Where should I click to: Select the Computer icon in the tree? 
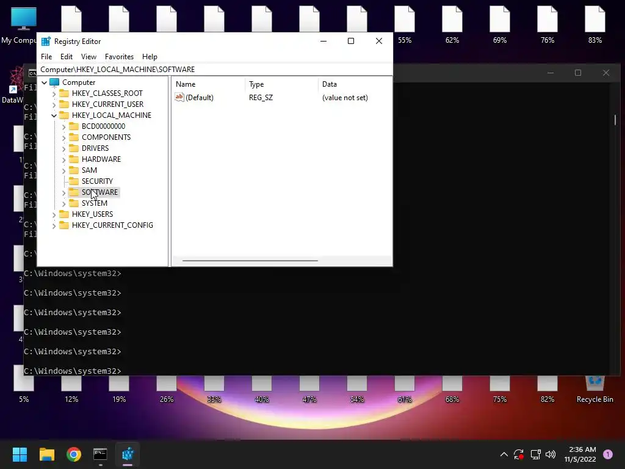pos(54,82)
